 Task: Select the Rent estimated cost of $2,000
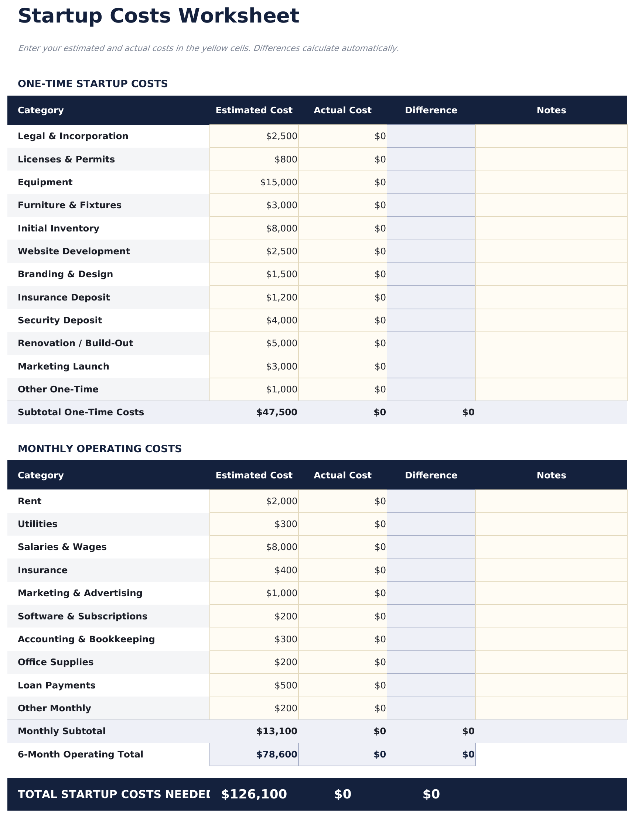tap(254, 501)
